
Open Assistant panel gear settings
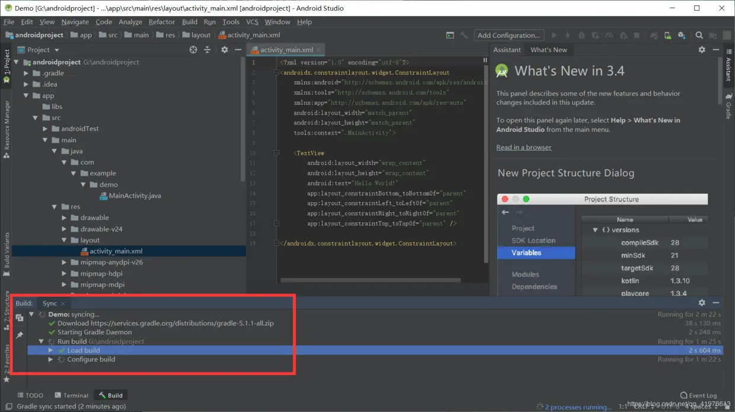(702, 50)
